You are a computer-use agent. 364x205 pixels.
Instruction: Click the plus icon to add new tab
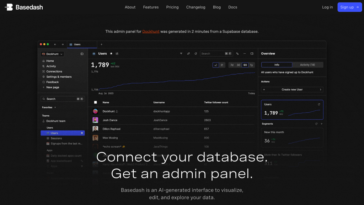click(x=101, y=44)
